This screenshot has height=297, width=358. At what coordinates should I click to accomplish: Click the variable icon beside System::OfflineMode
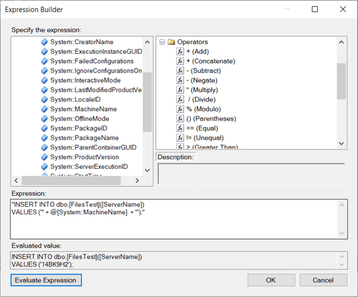[44, 119]
